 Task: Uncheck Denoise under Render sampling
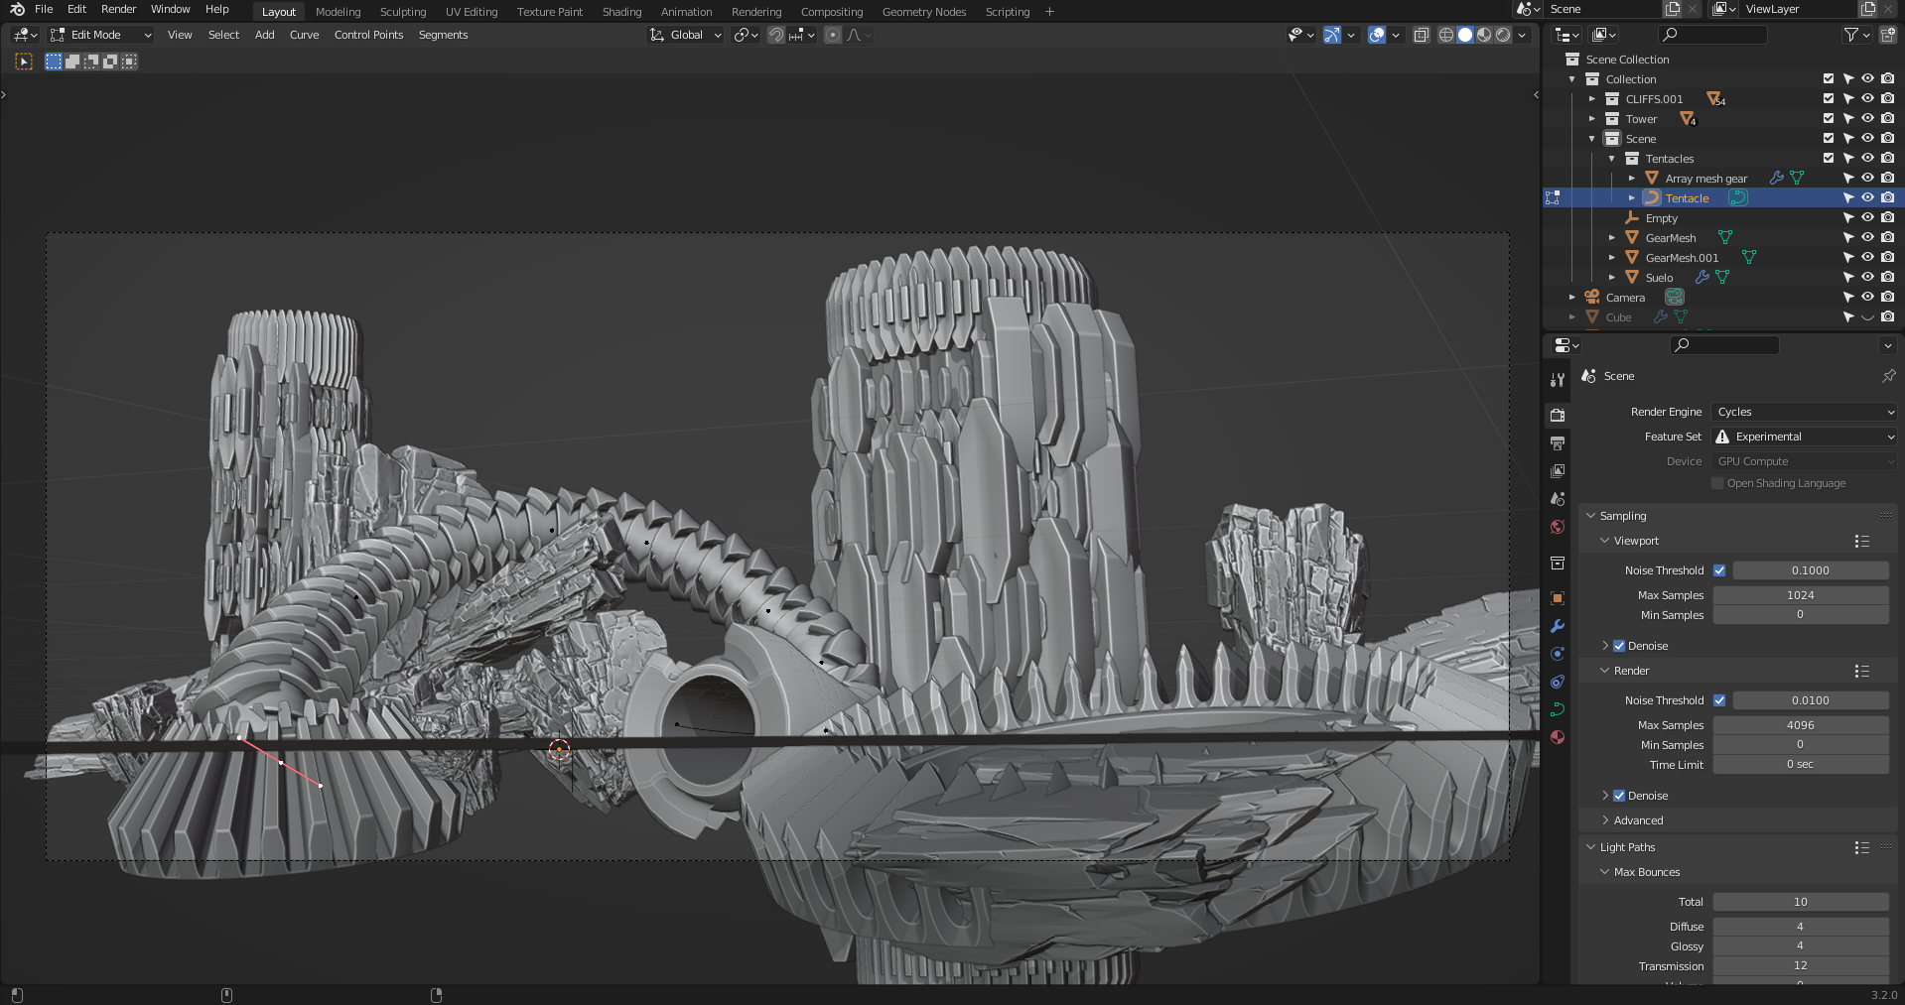coord(1619,796)
